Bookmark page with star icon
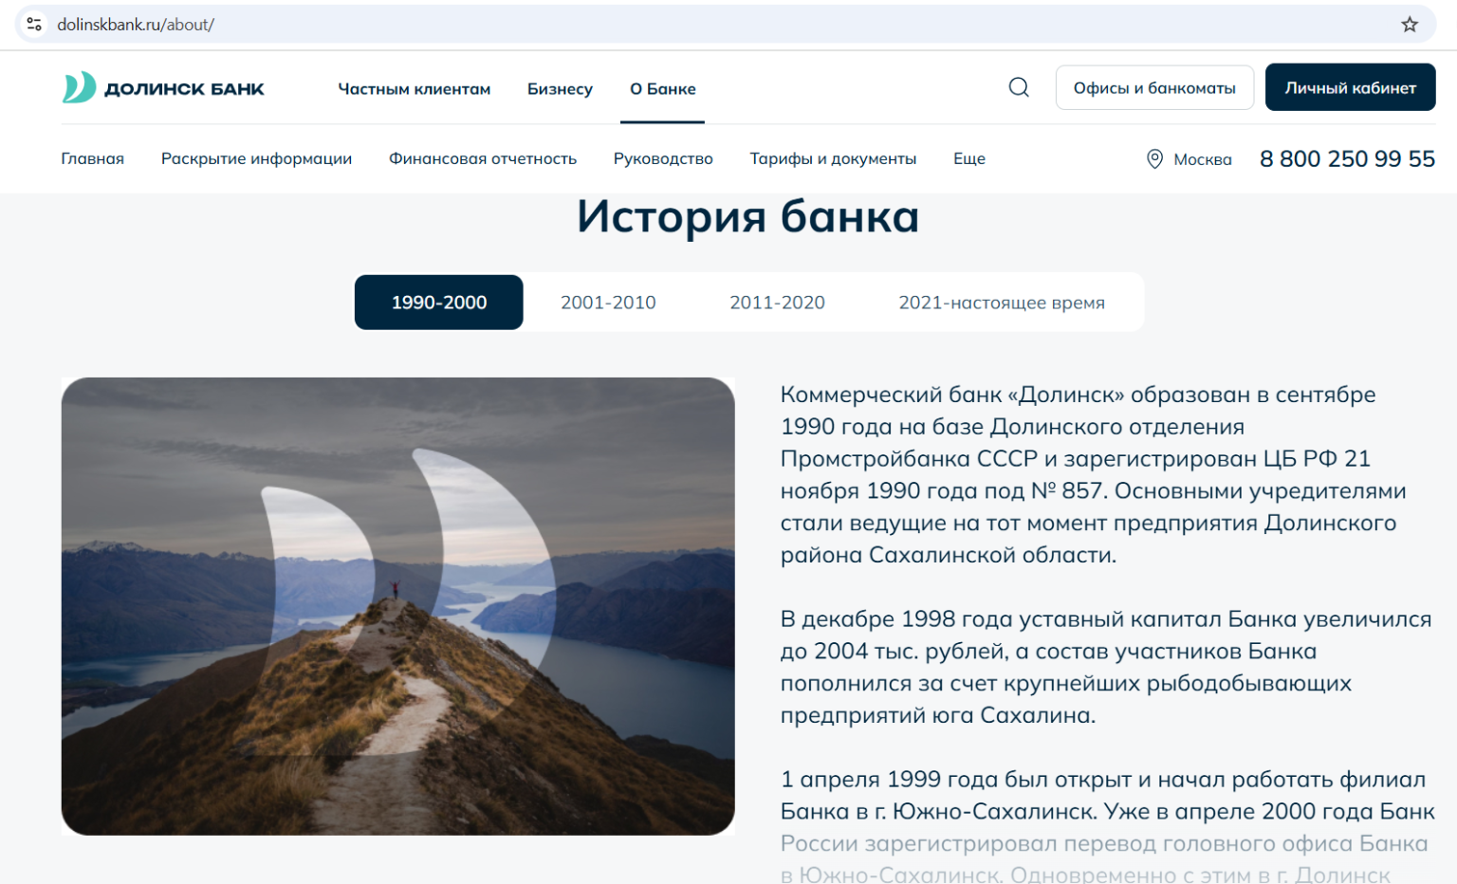The width and height of the screenshot is (1457, 884). pyautogui.click(x=1410, y=25)
